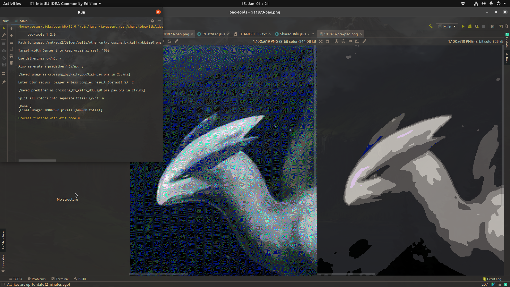Clear all console output with trash icon

tap(11, 63)
